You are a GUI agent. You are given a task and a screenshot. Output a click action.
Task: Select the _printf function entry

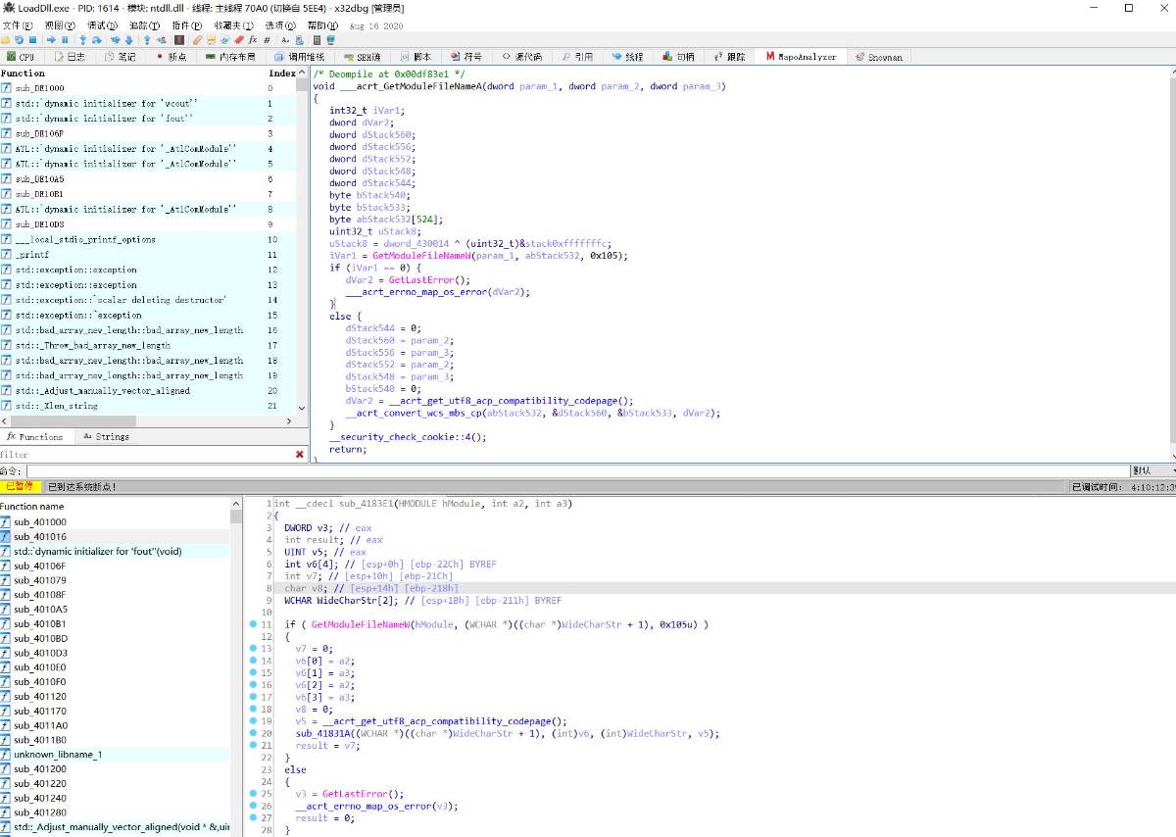31,255
